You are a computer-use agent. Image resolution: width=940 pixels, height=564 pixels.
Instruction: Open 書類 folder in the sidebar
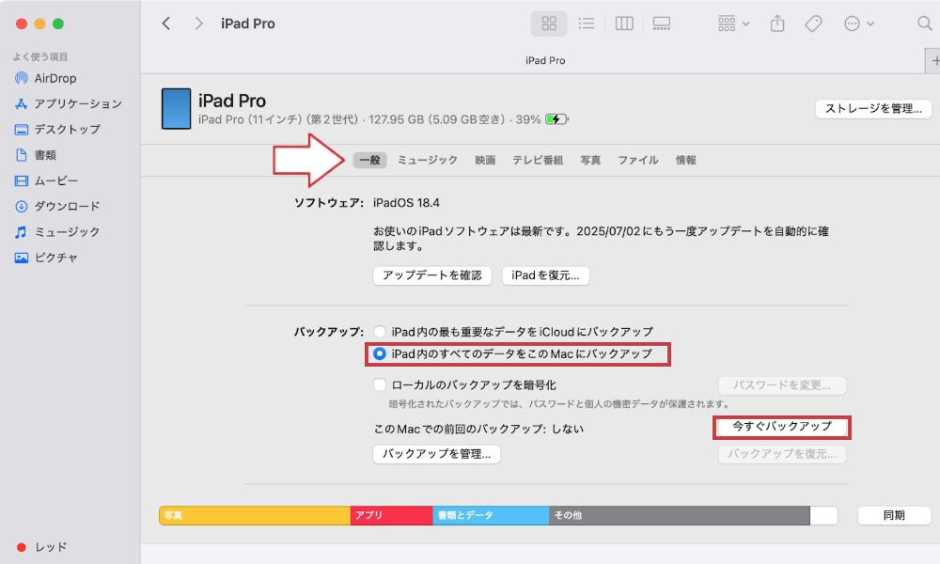pos(36,155)
